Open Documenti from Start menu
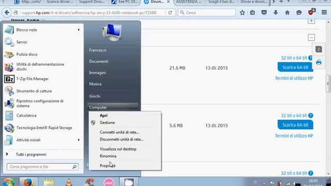The height and width of the screenshot is (186, 331). (x=99, y=61)
